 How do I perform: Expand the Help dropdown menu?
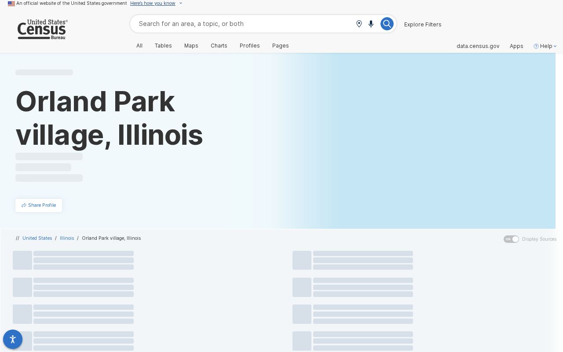[545, 46]
